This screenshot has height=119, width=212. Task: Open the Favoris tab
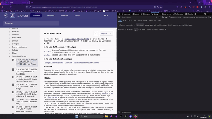[x=77, y=16]
